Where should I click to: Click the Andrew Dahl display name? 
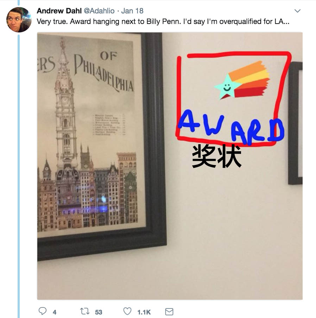click(59, 11)
